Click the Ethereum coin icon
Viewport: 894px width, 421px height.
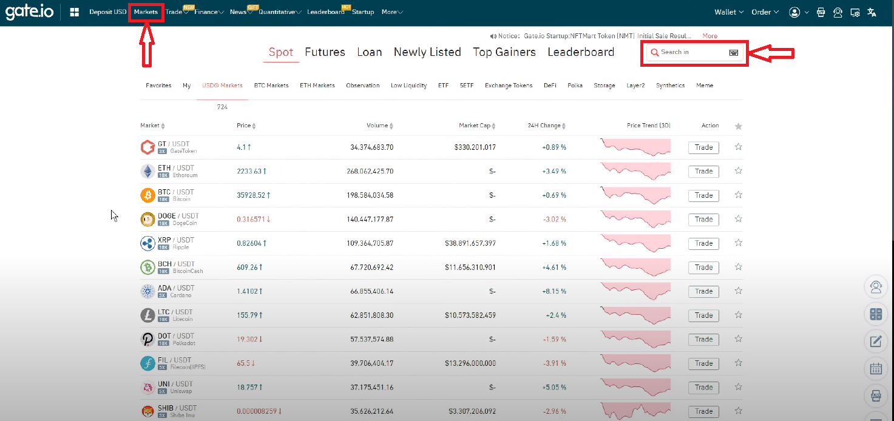(147, 171)
